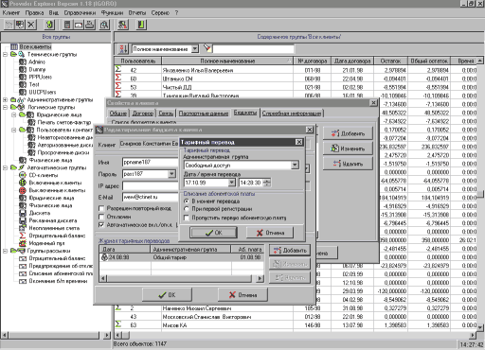Click Добавить beside the tariff transfer journal
485x350 pixels.
point(290,250)
